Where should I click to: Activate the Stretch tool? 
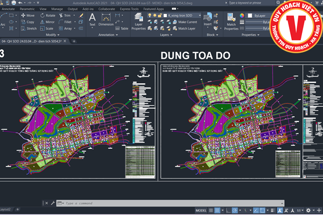coord(28,28)
